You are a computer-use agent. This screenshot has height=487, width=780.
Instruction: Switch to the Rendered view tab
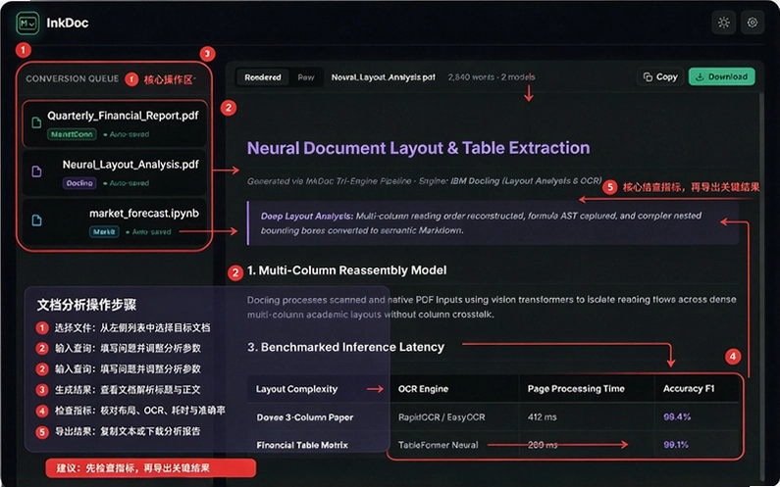tap(263, 77)
